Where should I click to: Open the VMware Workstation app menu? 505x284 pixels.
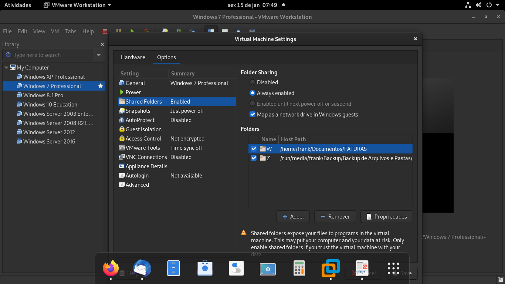coord(77,5)
